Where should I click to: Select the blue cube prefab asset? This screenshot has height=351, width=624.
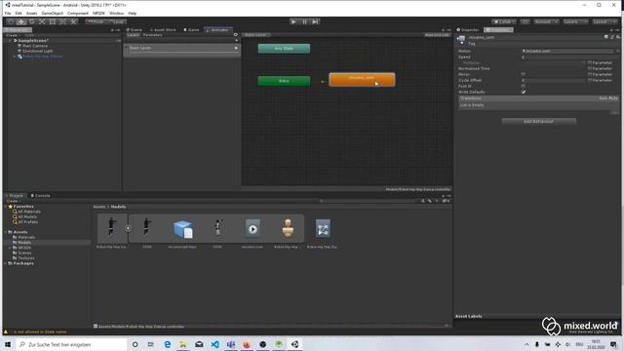tap(182, 229)
